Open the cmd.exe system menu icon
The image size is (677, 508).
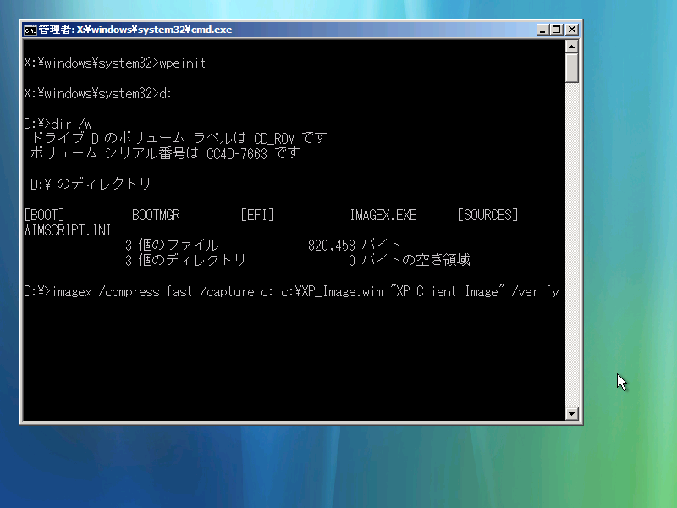point(30,30)
